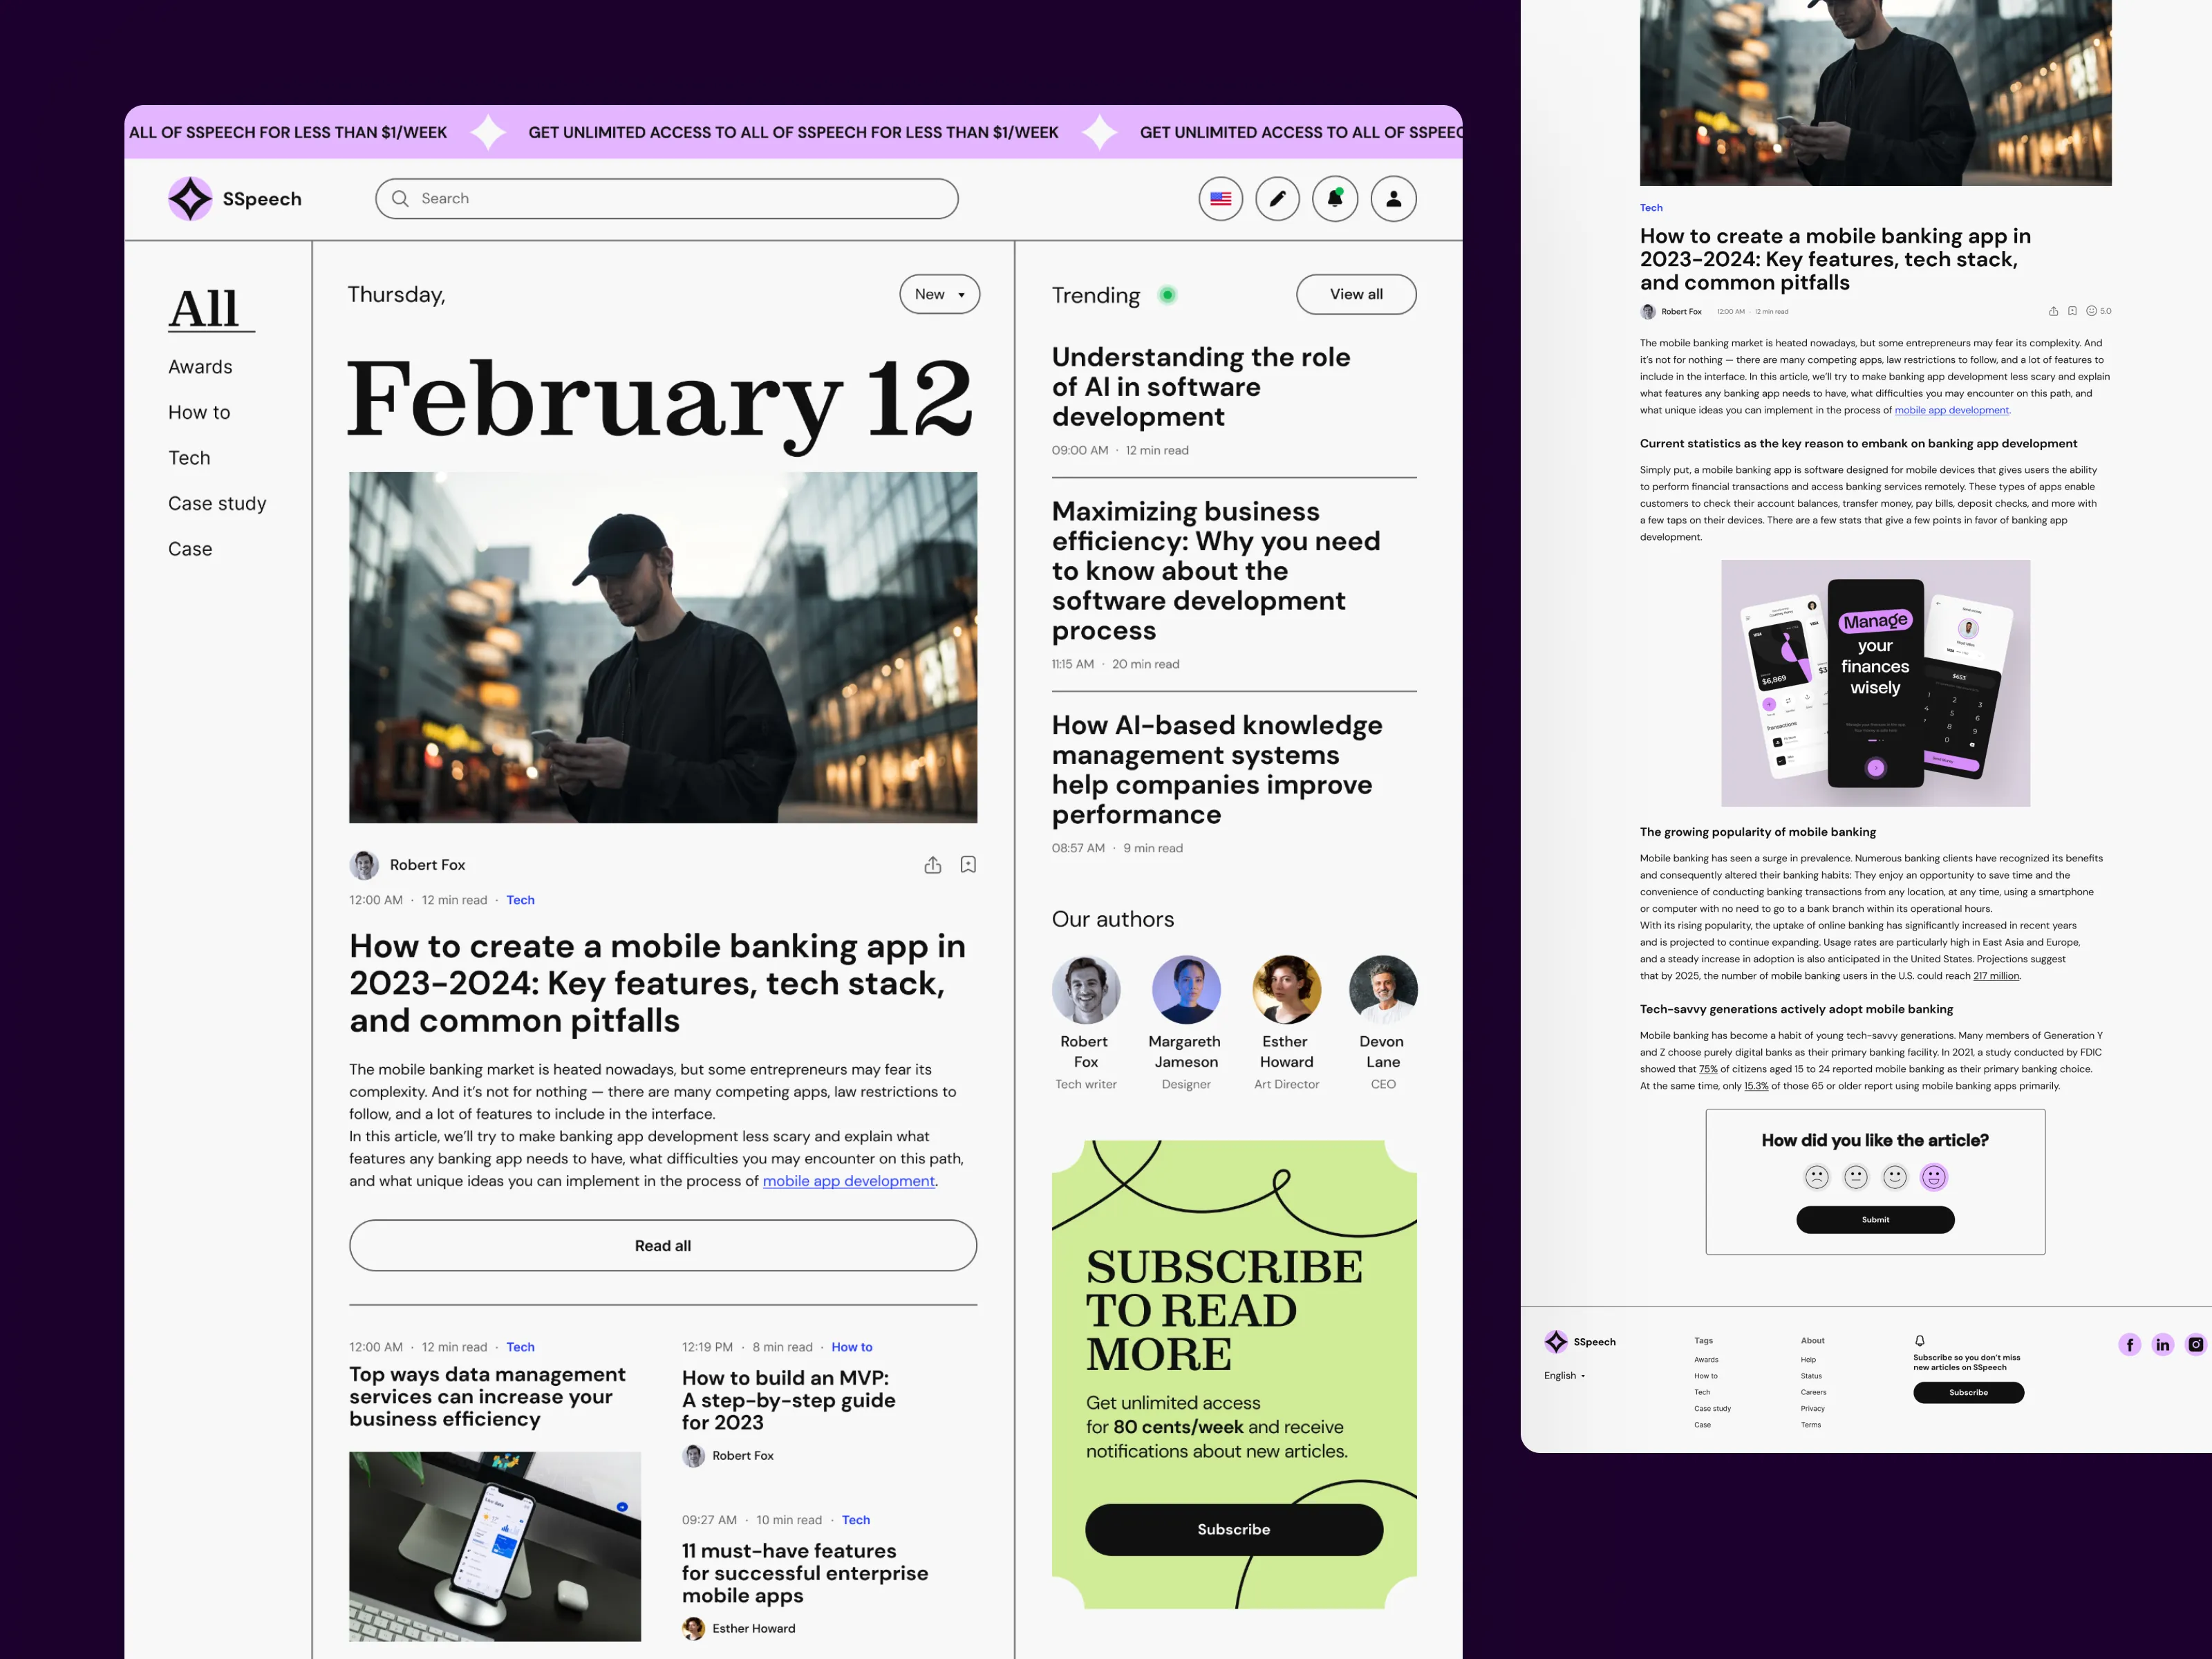Image resolution: width=2212 pixels, height=1659 pixels.
Task: Open the English language dropdown in the footer
Action: [x=1565, y=1375]
